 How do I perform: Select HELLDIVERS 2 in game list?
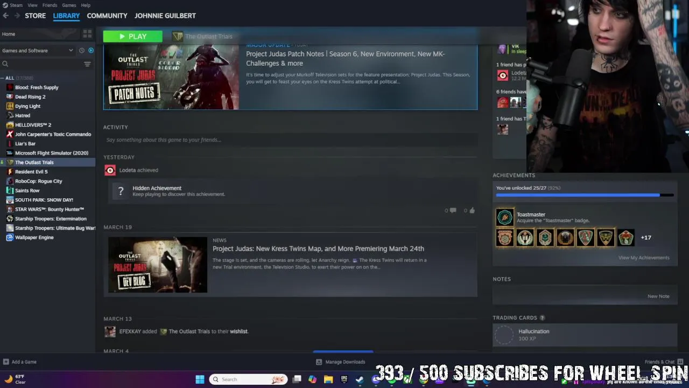point(33,125)
